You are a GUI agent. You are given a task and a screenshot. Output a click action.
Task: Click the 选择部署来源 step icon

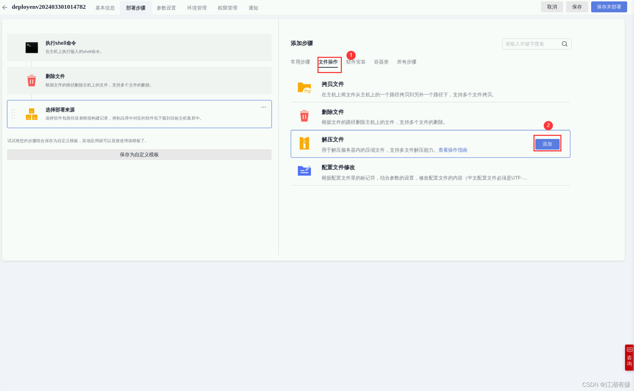[x=31, y=114]
